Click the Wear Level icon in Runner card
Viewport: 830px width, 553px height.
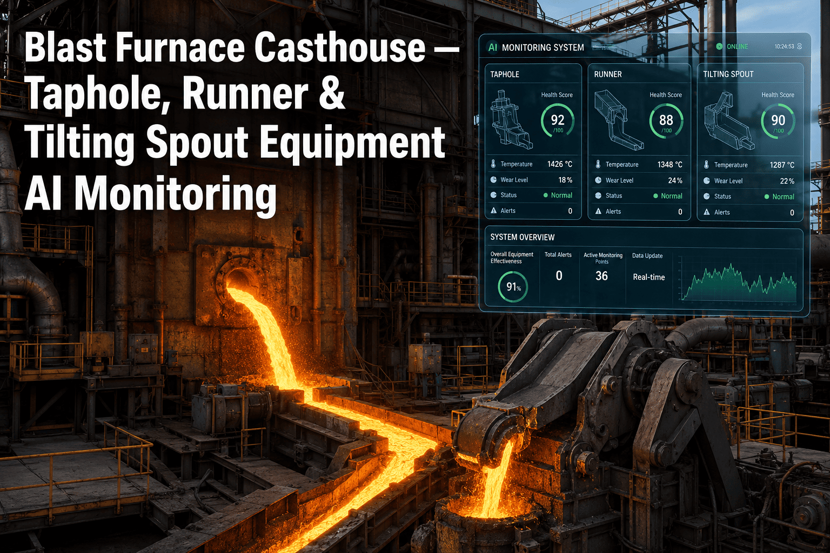pyautogui.click(x=598, y=180)
